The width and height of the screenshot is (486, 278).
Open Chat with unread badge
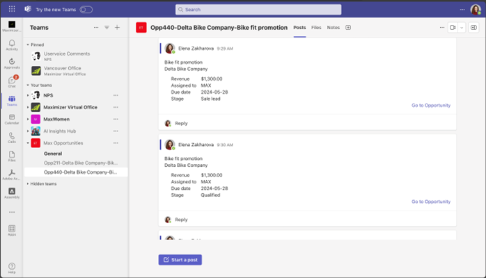12,82
